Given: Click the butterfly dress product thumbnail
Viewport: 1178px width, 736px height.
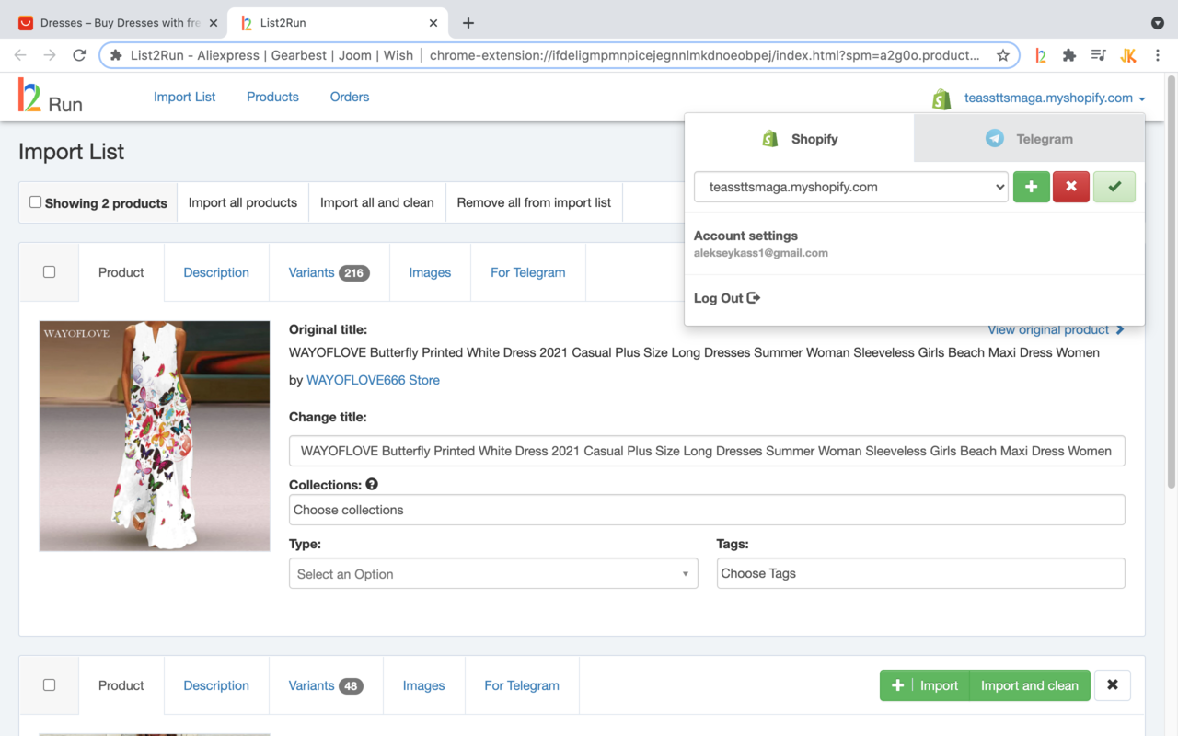Looking at the screenshot, I should pos(155,436).
